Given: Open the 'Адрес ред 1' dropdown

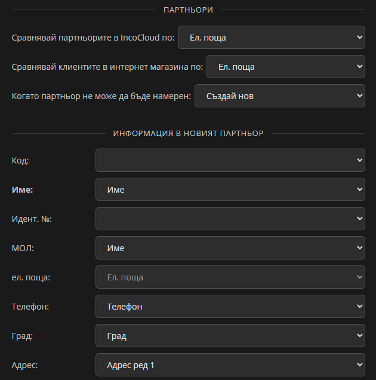Looking at the screenshot, I should 230,365.
